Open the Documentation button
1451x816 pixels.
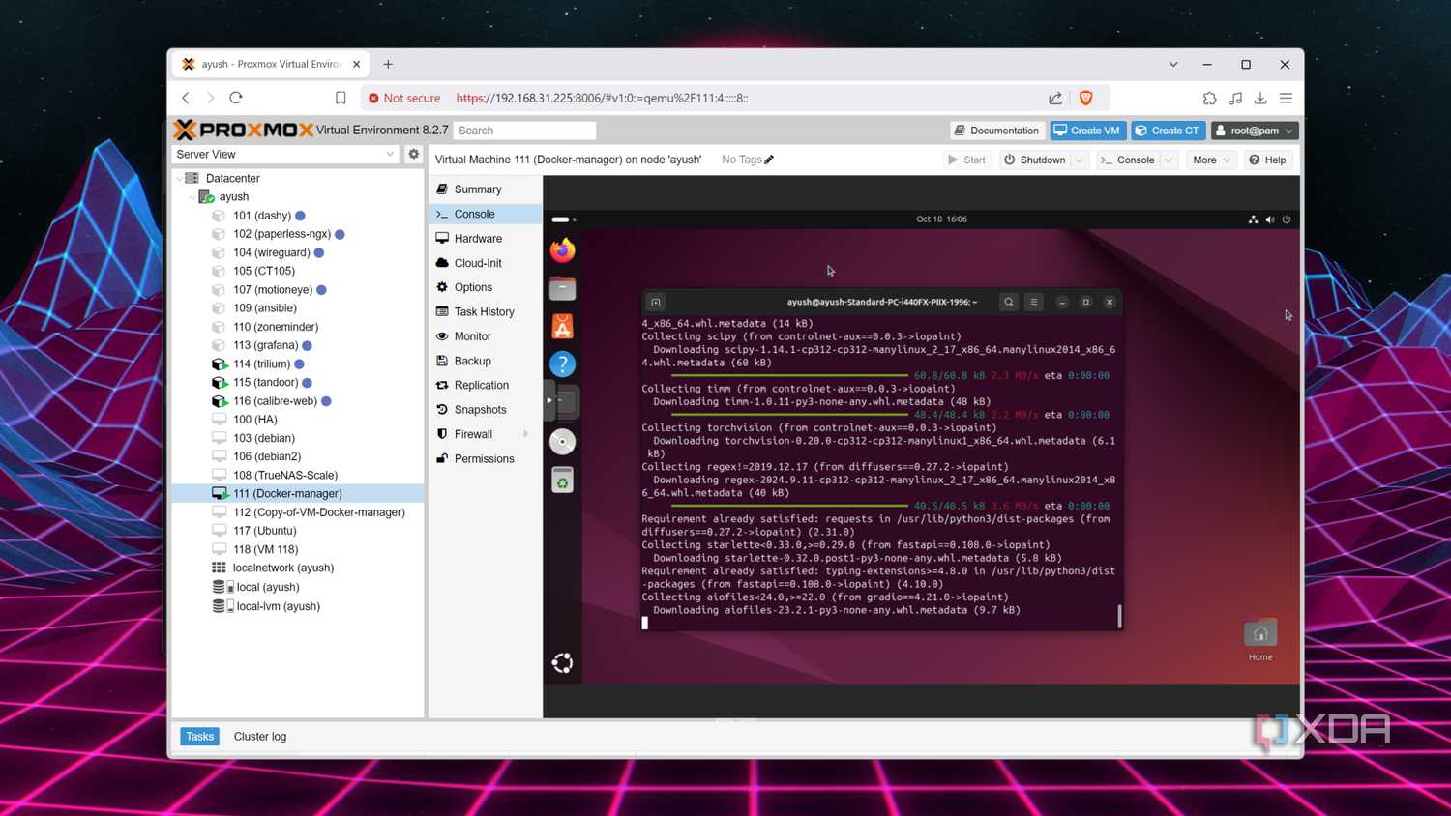coord(996,131)
